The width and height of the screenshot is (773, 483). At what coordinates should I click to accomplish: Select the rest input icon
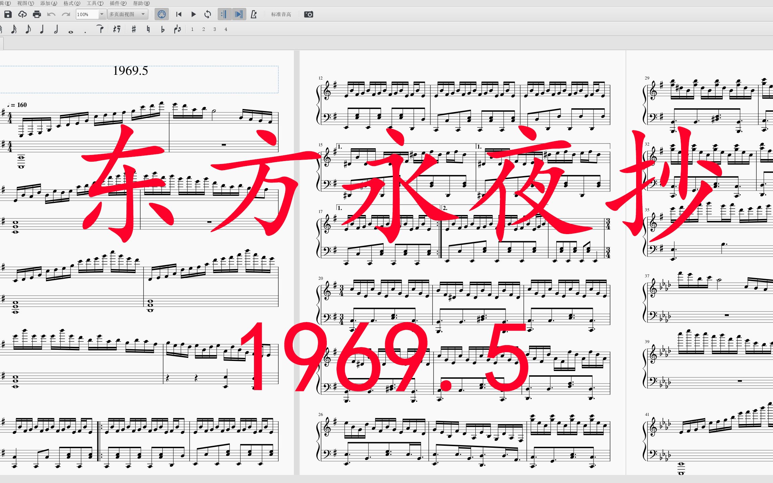117,29
